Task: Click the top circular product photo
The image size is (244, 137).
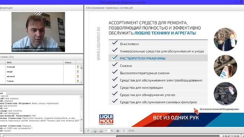Action: [225, 40]
